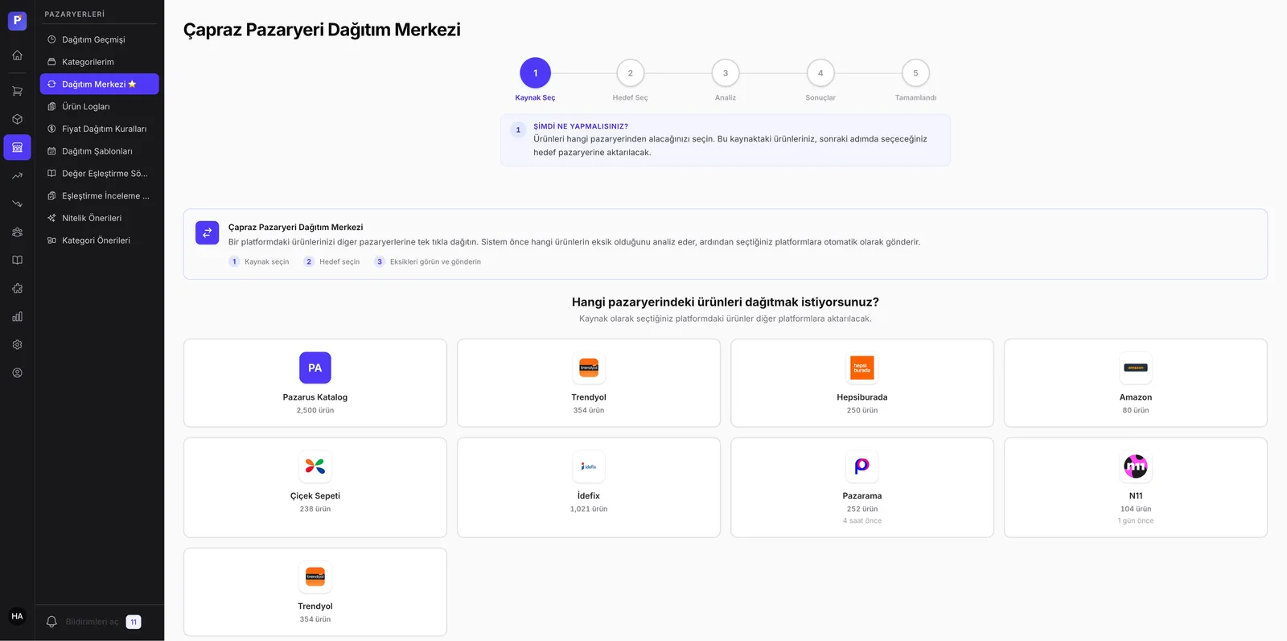Screen dimensions: 1287x641
Task: Open the bar chart reports icon
Action: [x=17, y=316]
